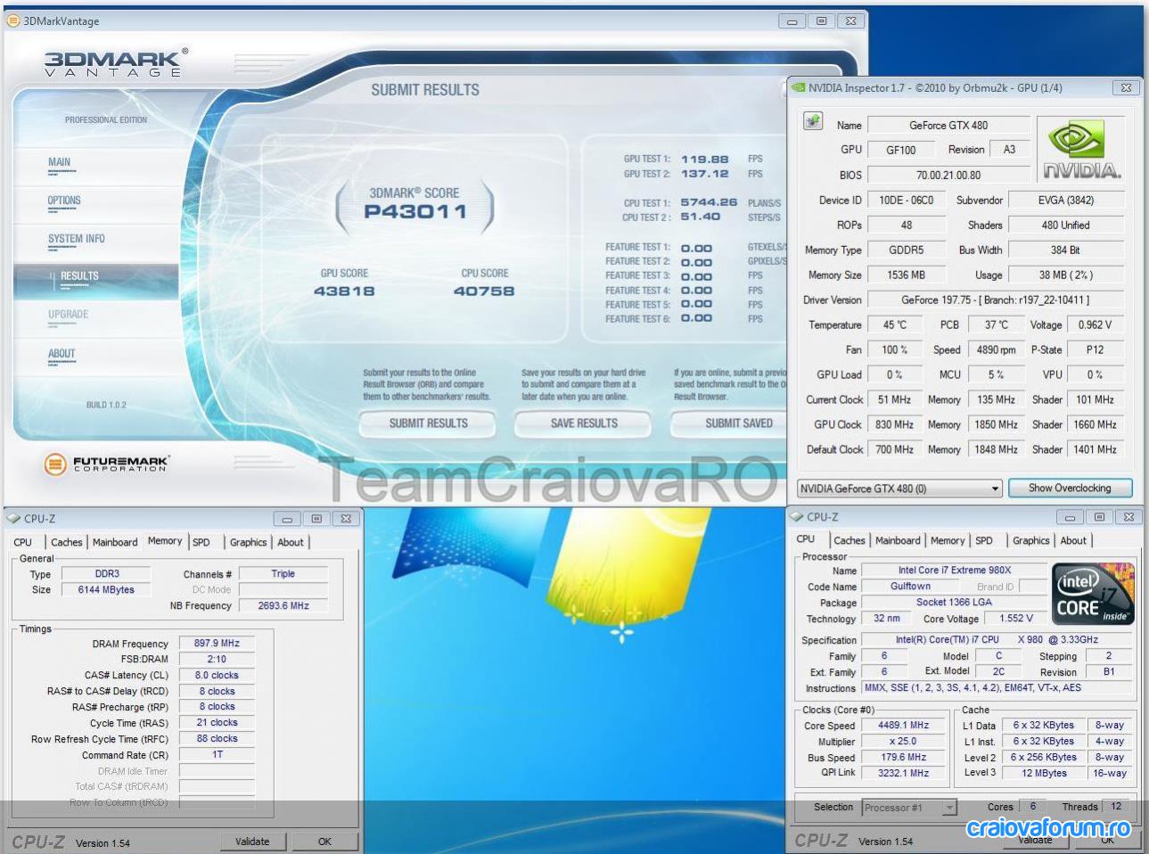Image resolution: width=1149 pixels, height=854 pixels.
Task: Click CPU score 40758
Action: (x=484, y=291)
